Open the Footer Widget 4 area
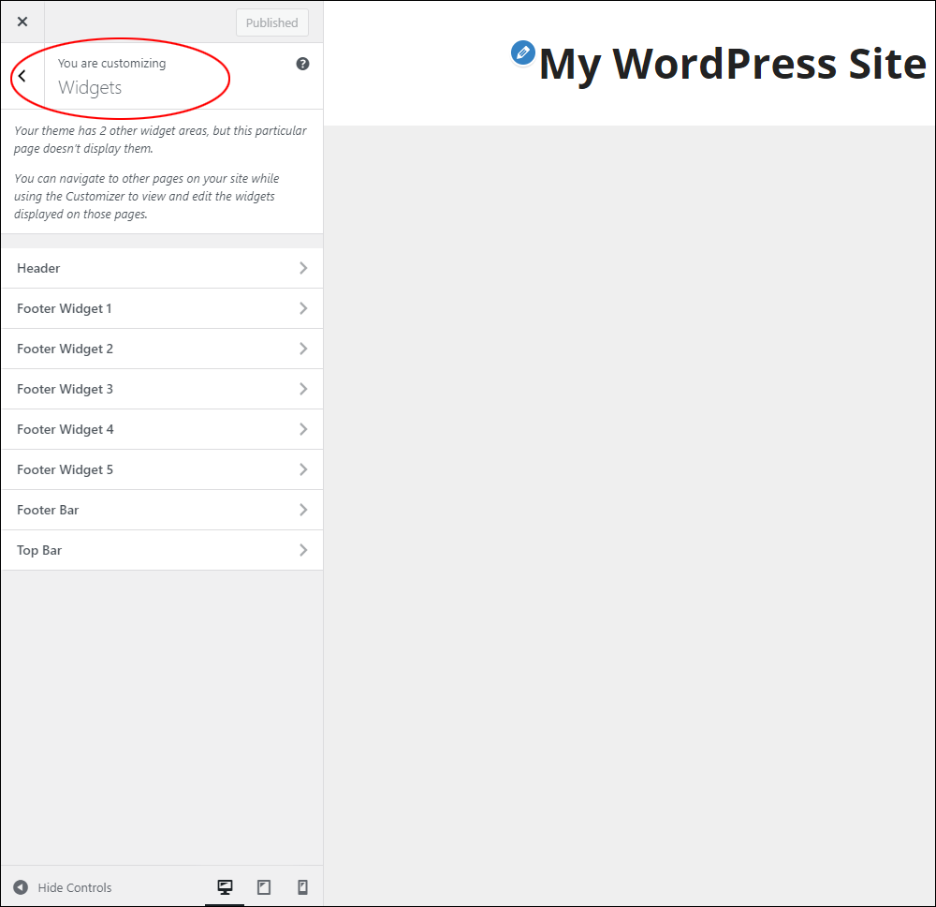Viewport: 936px width, 907px height. 162,429
